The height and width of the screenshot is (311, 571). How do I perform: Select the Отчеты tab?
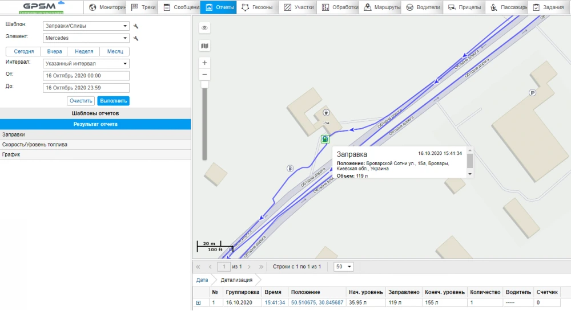click(x=219, y=7)
